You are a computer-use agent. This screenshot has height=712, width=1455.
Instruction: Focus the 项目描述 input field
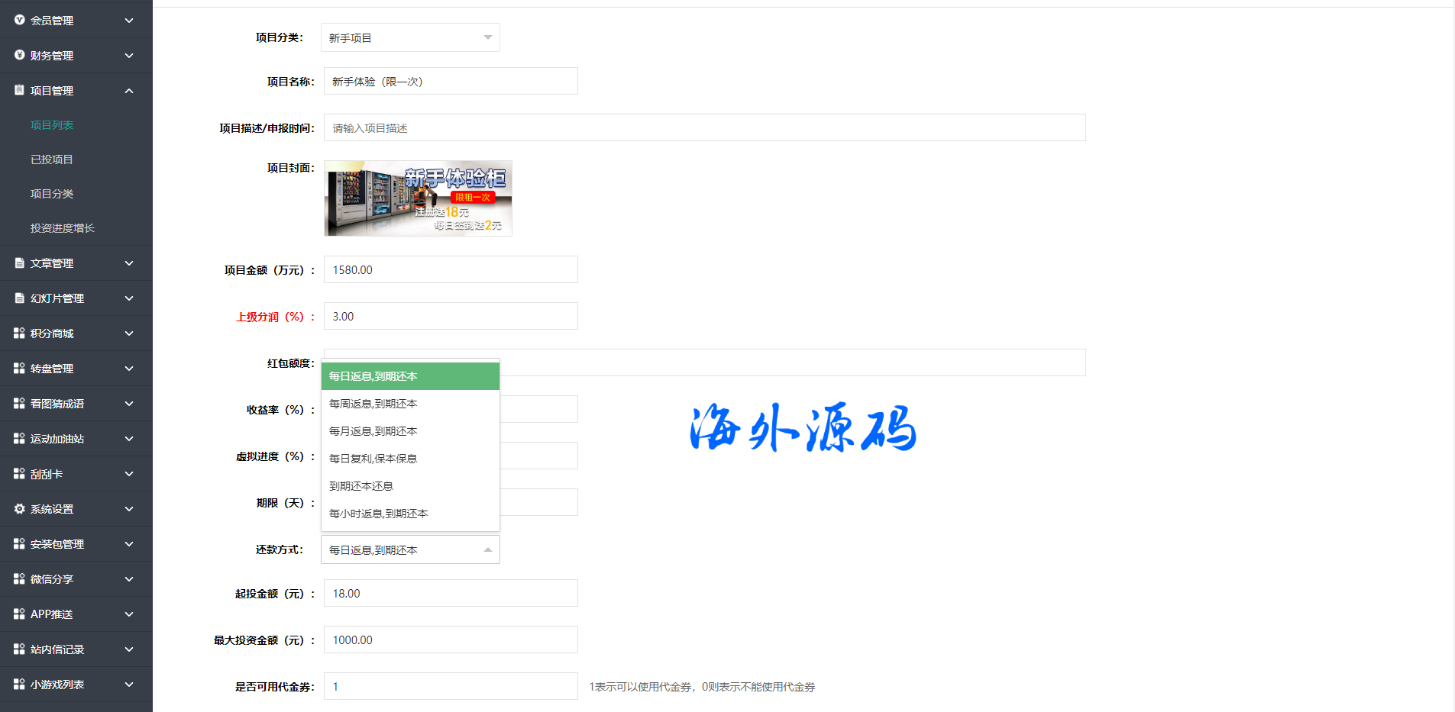[x=704, y=127]
